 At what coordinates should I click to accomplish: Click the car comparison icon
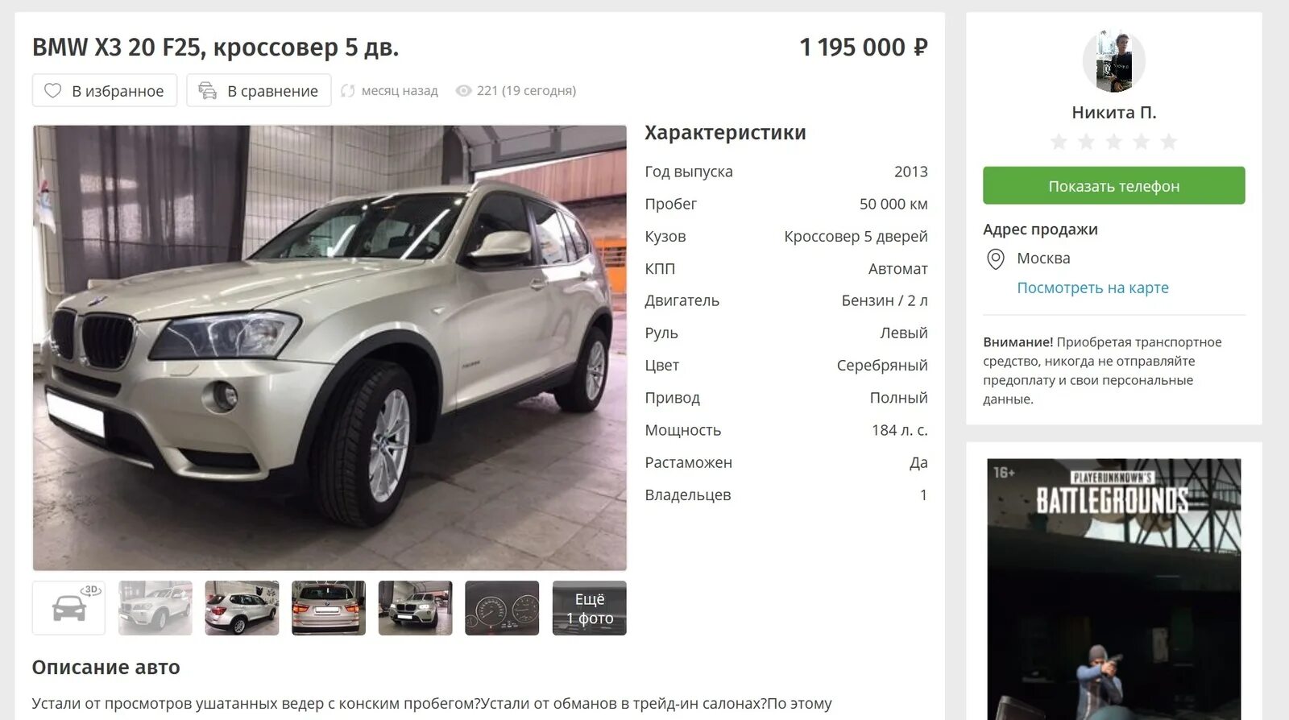[x=208, y=91]
